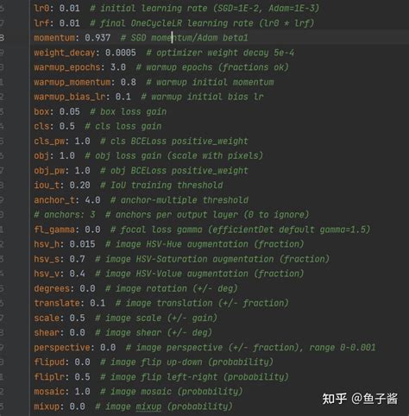Screen dimensions: 409x416
Task: Click the commented anchors line
Action: coord(172,215)
